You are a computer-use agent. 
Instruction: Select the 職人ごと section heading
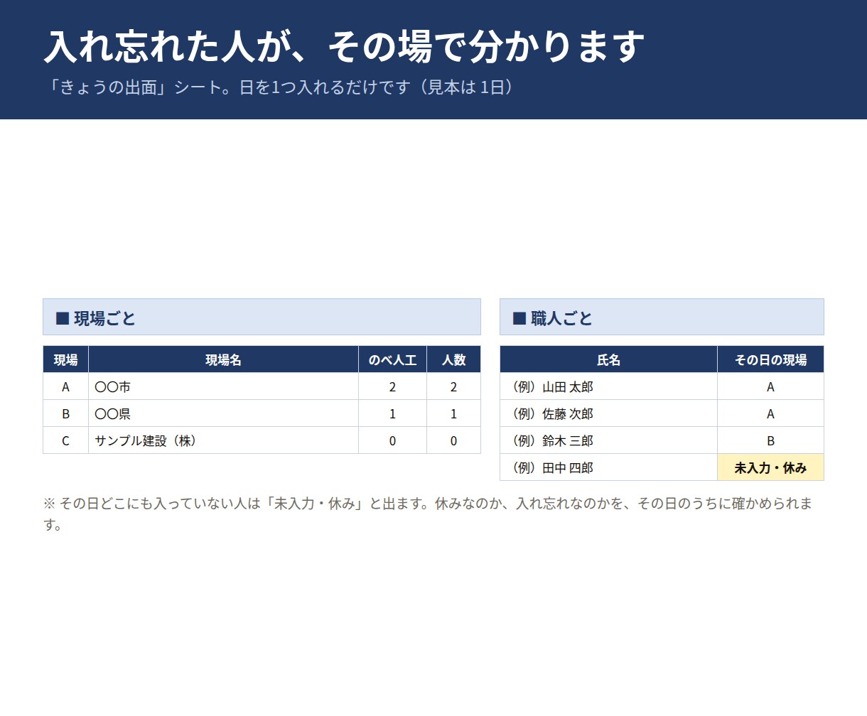(662, 317)
